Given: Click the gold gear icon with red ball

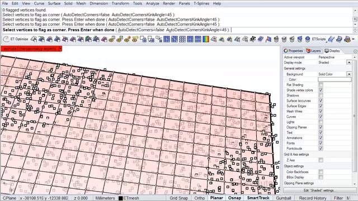Looking at the screenshot, I should click(x=127, y=39).
